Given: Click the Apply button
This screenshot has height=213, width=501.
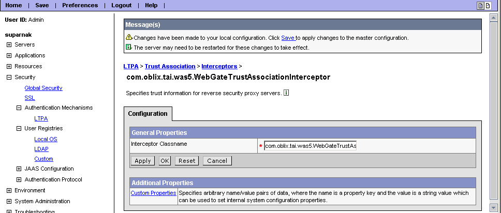Looking at the screenshot, I should coord(142,161).
